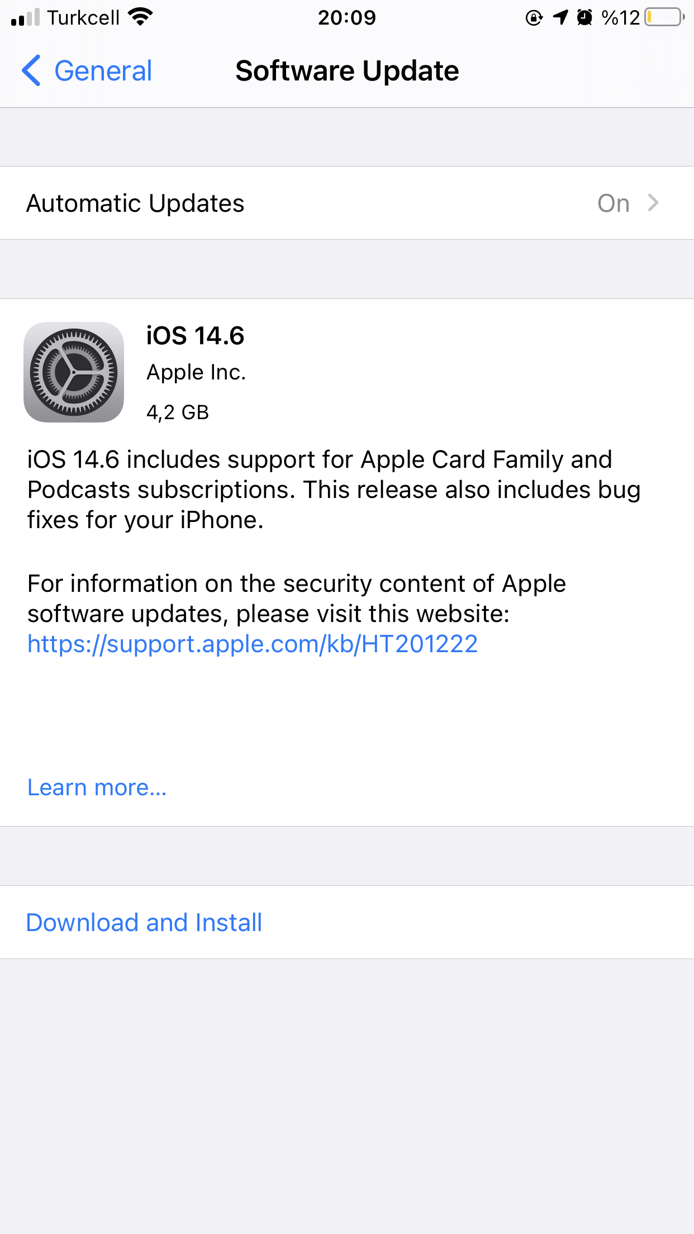Image resolution: width=694 pixels, height=1234 pixels.
Task: Expand Automatic Updates via right chevron
Action: point(653,203)
